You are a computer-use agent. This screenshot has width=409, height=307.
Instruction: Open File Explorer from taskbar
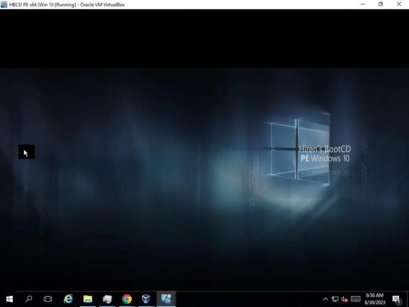pos(87,299)
